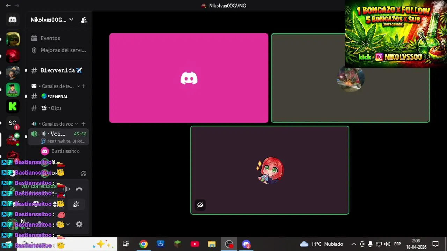The height and width of the screenshot is (251, 447).
Task: Go back with the left arrow
Action: coord(8,6)
